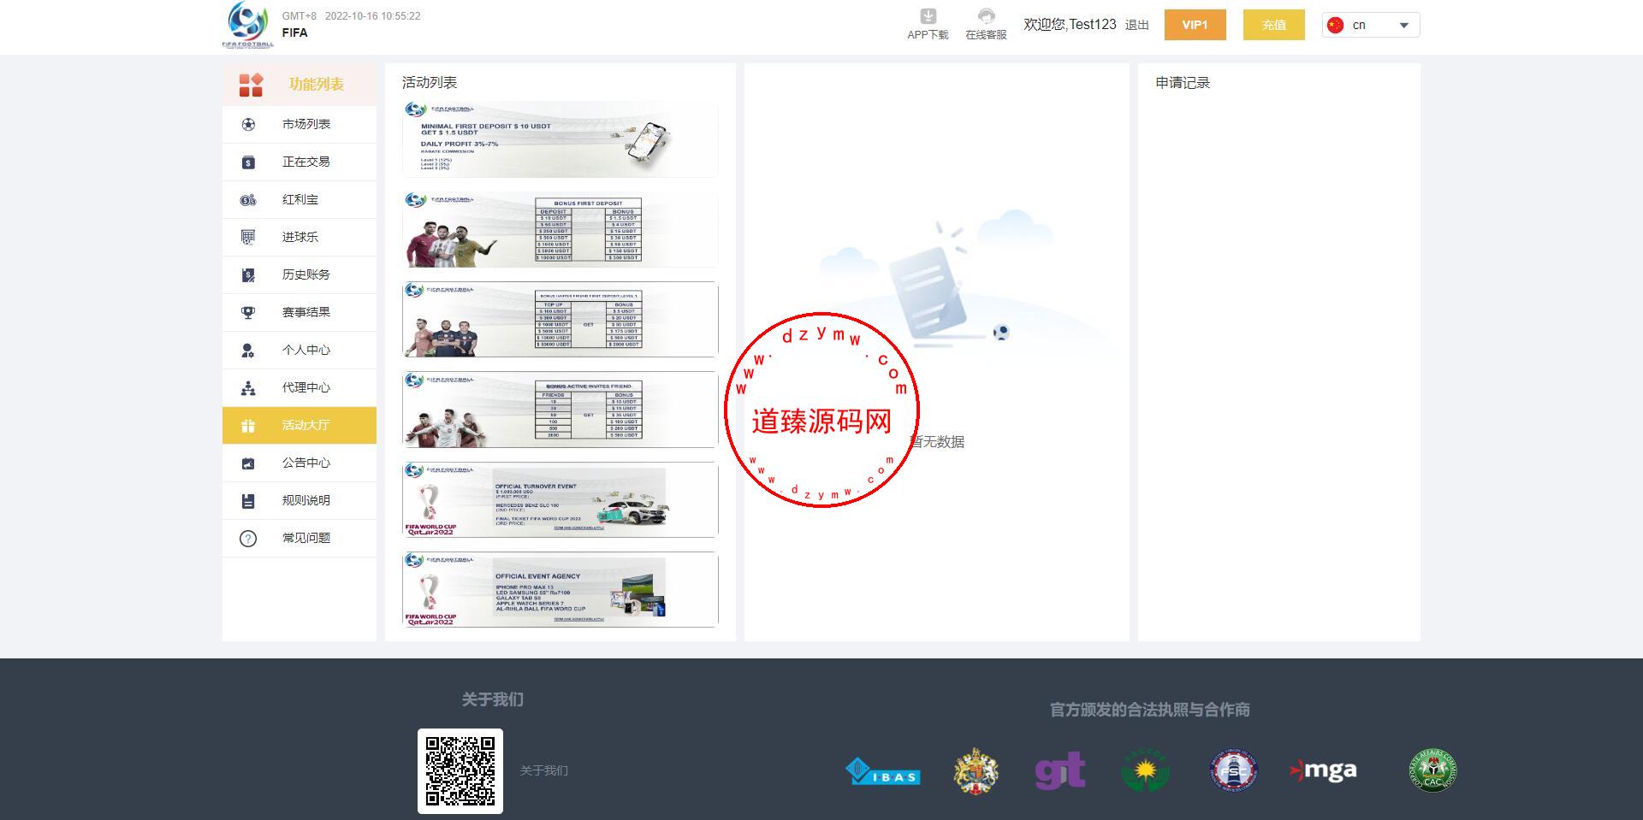The height and width of the screenshot is (820, 1643).
Task: Click the trophy icon beside 赛事结果
Action: pos(248,312)
